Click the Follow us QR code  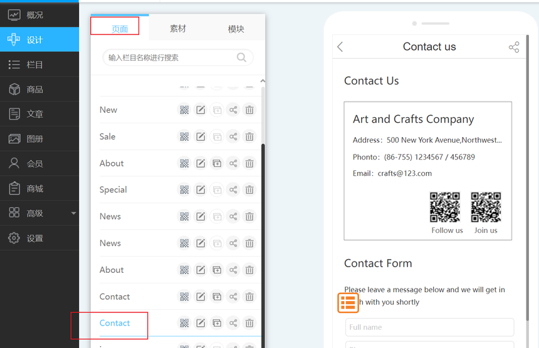(x=445, y=207)
